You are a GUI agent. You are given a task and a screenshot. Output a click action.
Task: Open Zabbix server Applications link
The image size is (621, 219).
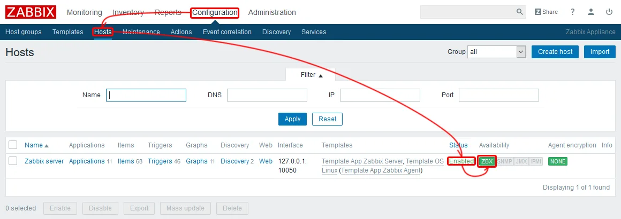(87, 161)
